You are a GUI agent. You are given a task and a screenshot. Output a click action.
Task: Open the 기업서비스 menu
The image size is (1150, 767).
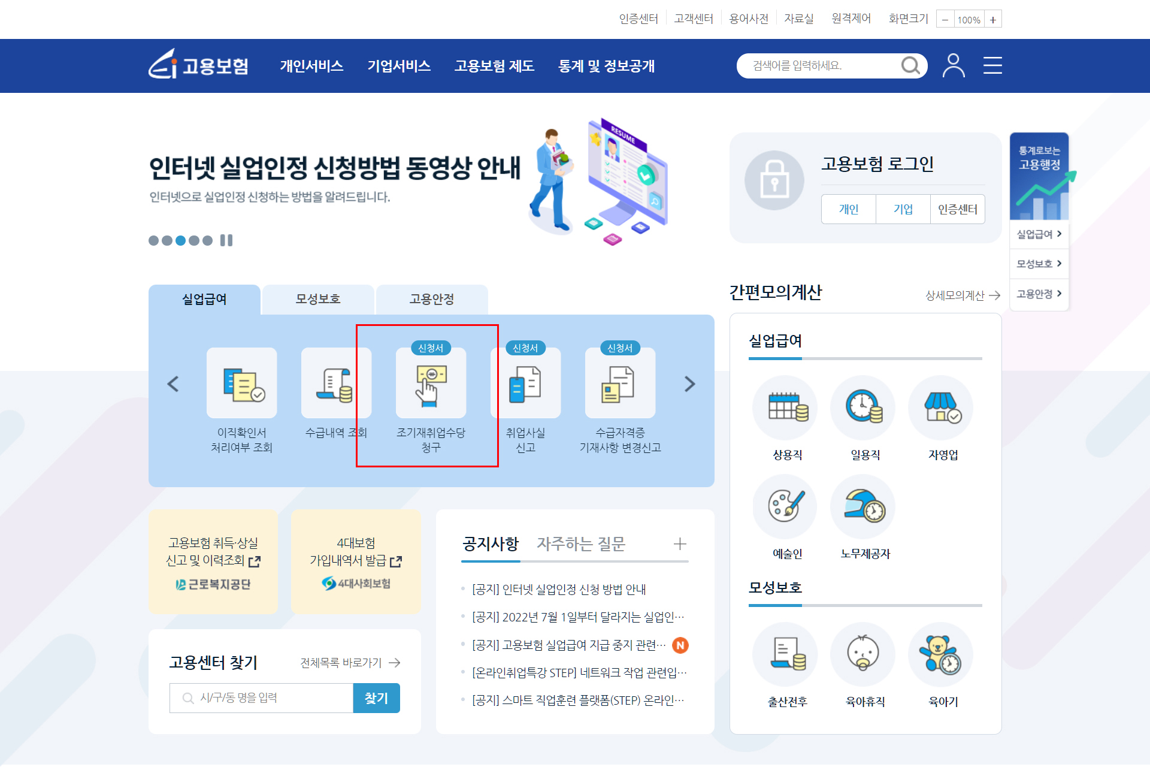399,66
